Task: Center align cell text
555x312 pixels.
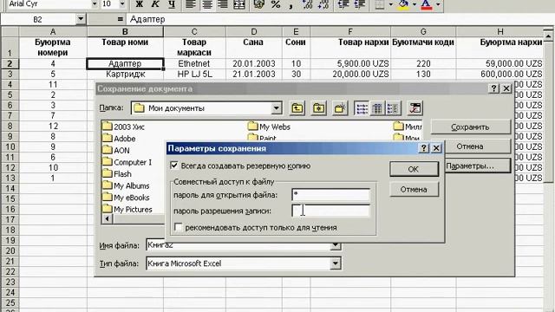Action: pyautogui.click(x=207, y=4)
